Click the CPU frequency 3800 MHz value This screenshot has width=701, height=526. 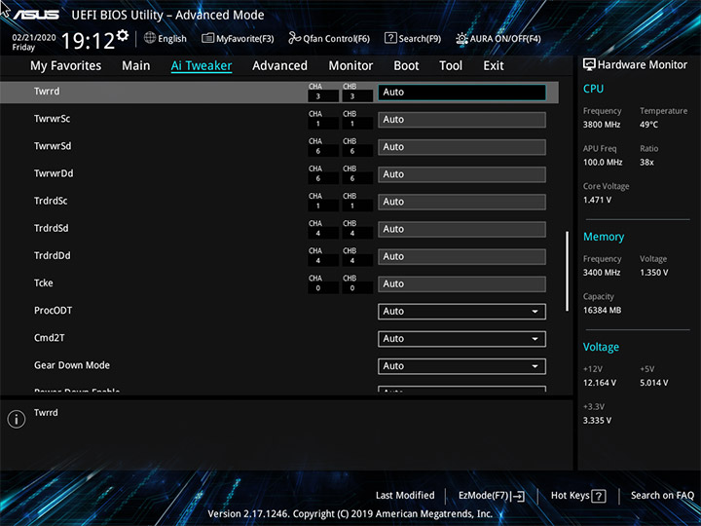[602, 125]
